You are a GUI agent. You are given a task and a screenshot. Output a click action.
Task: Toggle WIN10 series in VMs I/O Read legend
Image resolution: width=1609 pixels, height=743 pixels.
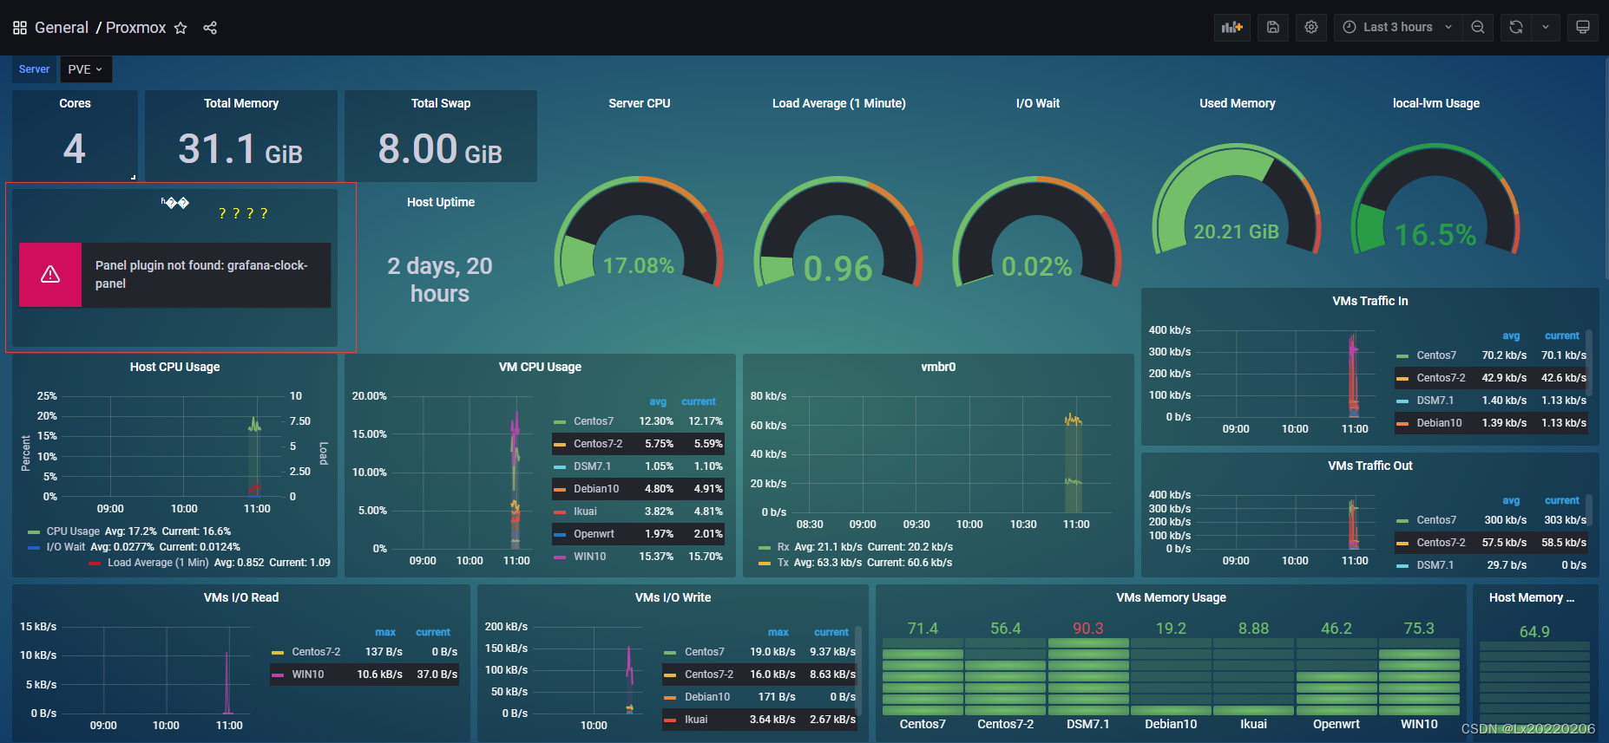coord(308,675)
